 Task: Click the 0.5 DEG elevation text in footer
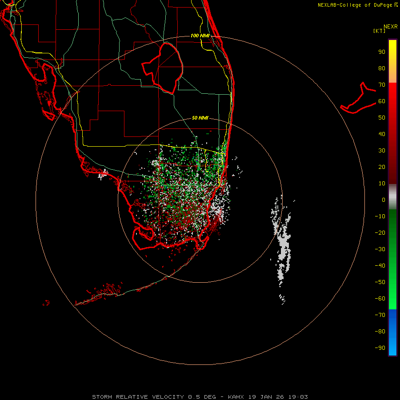pos(202,397)
